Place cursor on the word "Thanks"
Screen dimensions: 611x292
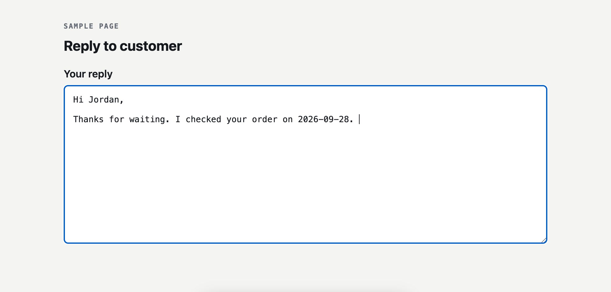(x=88, y=119)
